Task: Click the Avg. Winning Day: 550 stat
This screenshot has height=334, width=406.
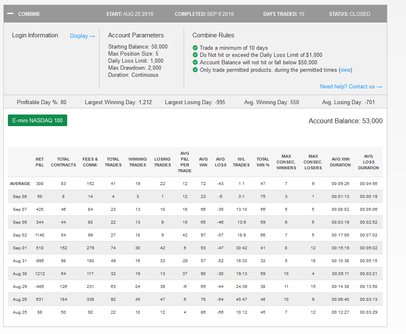Action: [x=271, y=102]
